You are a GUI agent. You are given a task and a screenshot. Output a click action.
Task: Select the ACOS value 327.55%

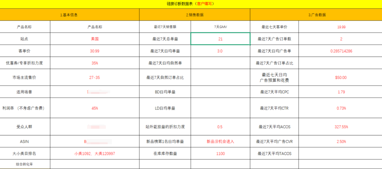(x=341, y=127)
